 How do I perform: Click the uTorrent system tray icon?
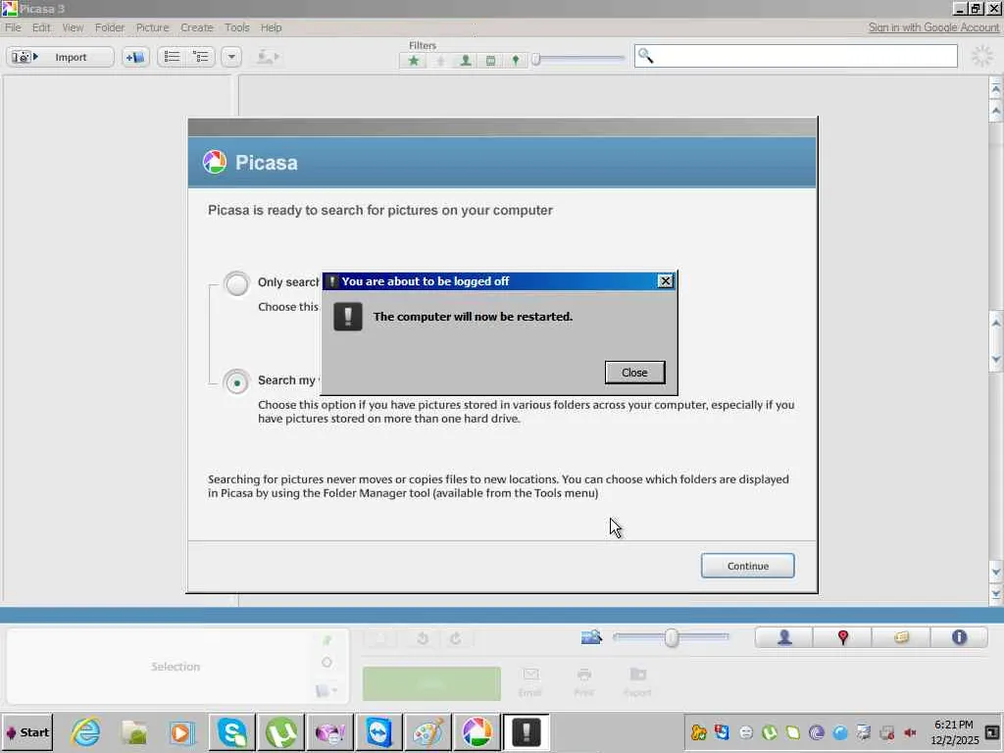coord(769,732)
